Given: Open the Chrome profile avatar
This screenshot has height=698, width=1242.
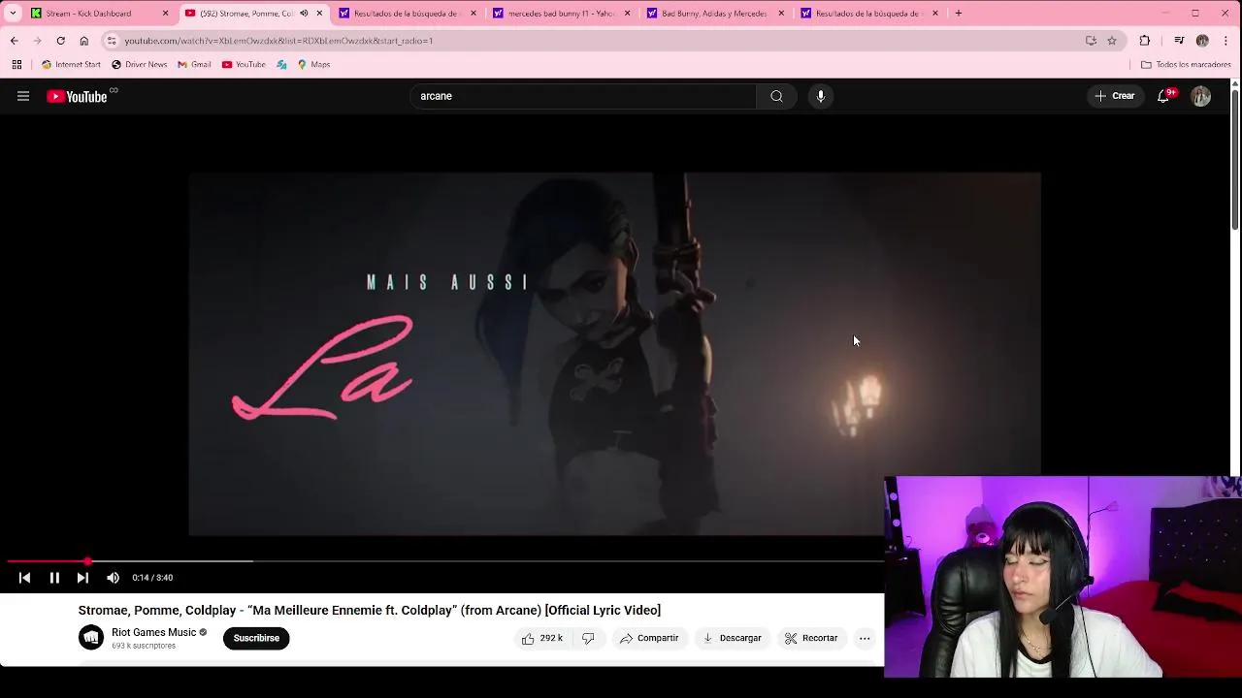Looking at the screenshot, I should click(x=1202, y=41).
